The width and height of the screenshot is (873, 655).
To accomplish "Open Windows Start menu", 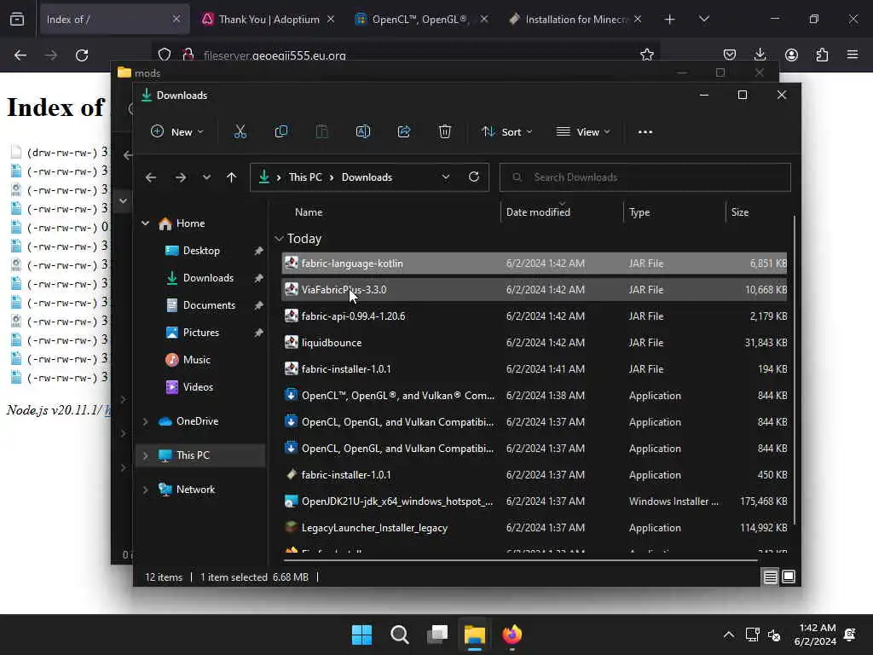I will tap(361, 635).
